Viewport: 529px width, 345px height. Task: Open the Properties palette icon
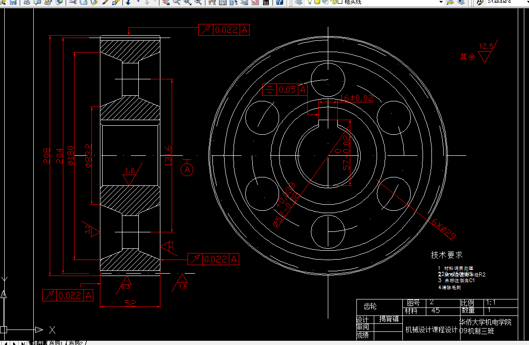212,2
